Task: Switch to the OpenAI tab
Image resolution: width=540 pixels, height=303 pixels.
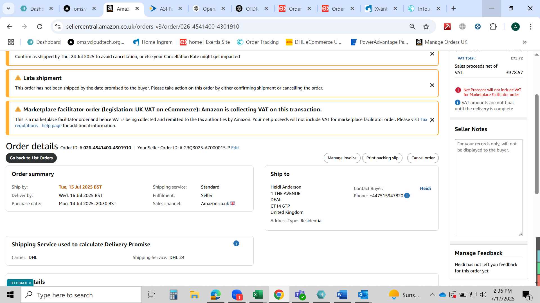Action: pyautogui.click(x=209, y=9)
